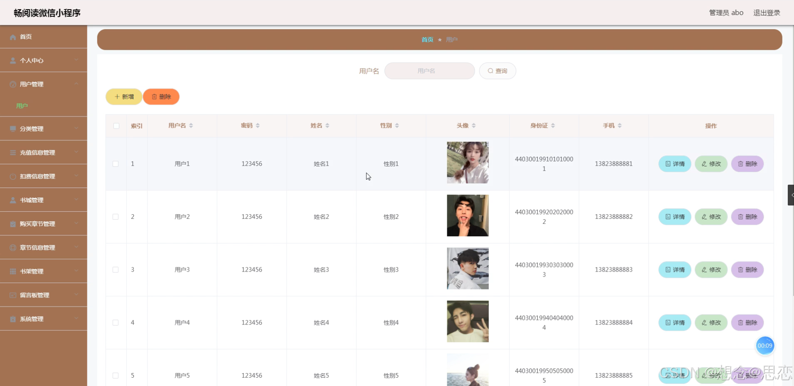The image size is (794, 386).
Task: Open the 充值信息管理 menu item
Action: pyautogui.click(x=43, y=153)
